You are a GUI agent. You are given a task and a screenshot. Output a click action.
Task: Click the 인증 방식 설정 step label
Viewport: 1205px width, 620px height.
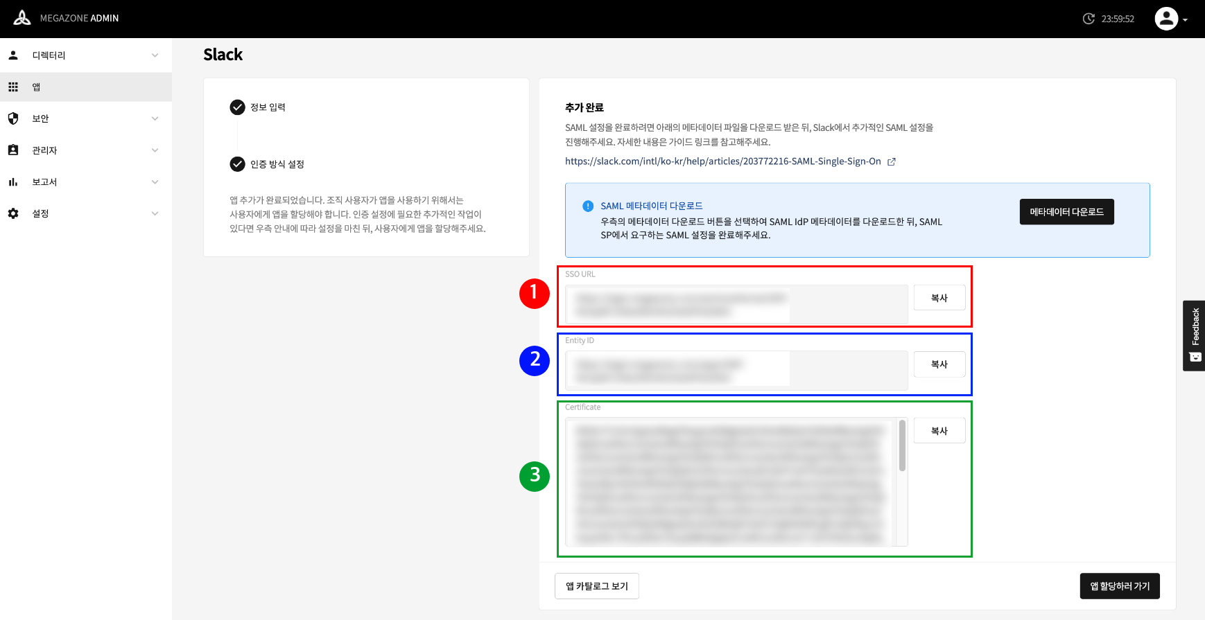pyautogui.click(x=277, y=164)
